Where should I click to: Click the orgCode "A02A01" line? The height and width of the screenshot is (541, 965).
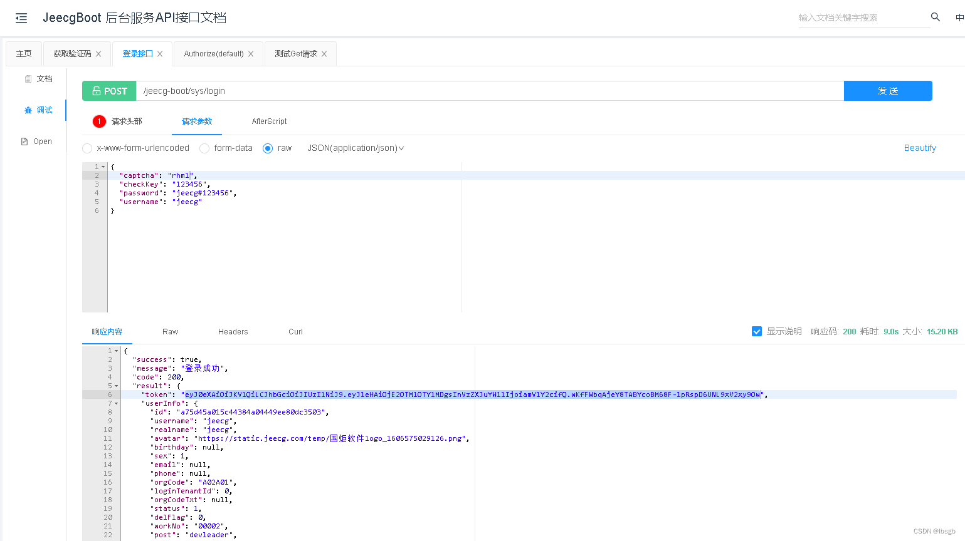[194, 482]
